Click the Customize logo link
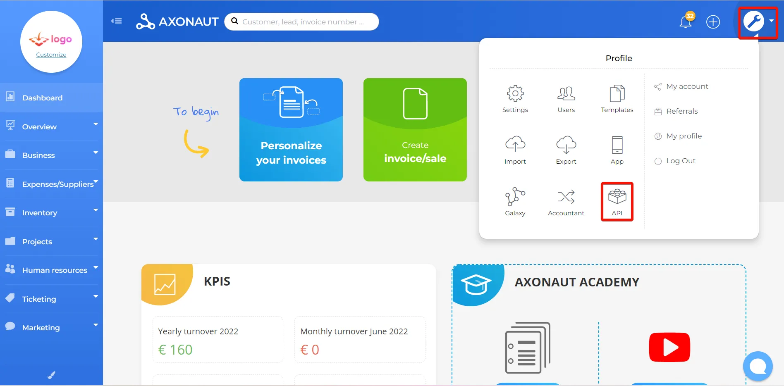Viewport: 784px width, 386px height. pos(51,55)
